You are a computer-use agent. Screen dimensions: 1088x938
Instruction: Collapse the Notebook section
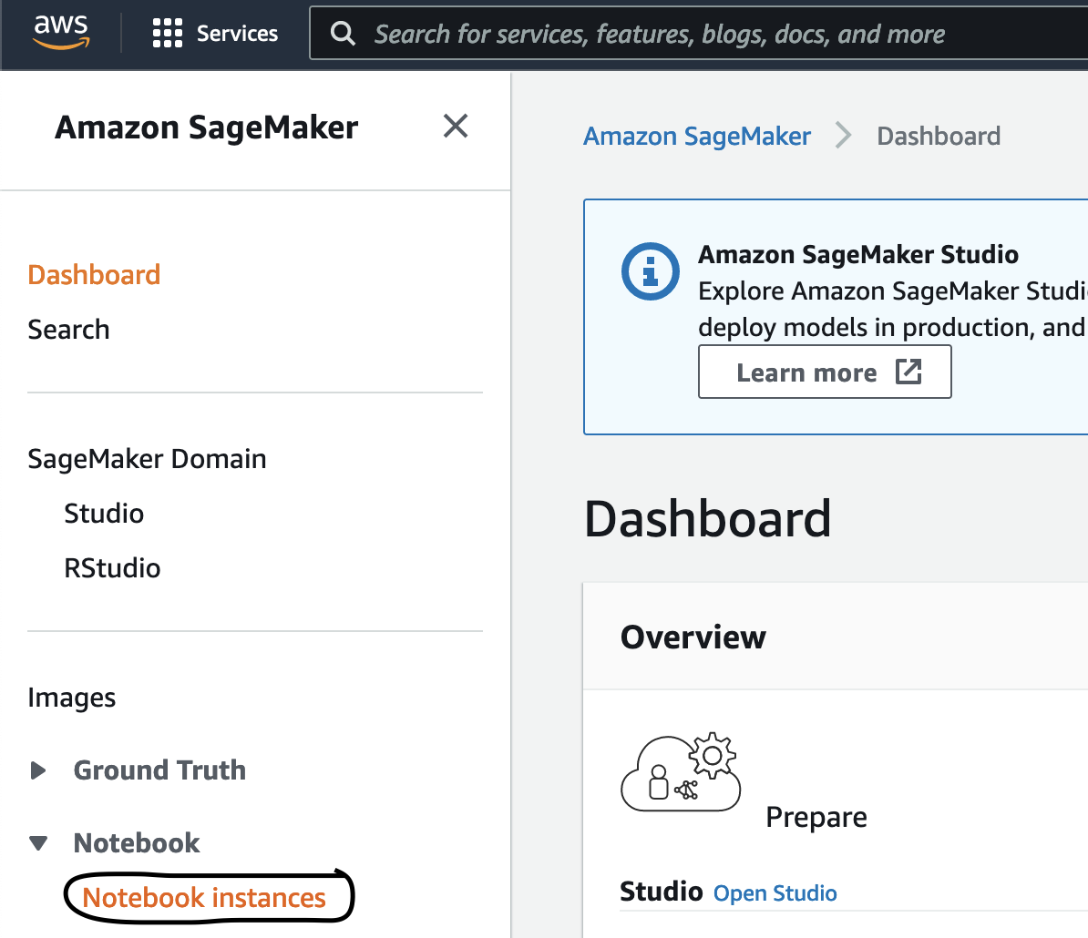(x=38, y=843)
